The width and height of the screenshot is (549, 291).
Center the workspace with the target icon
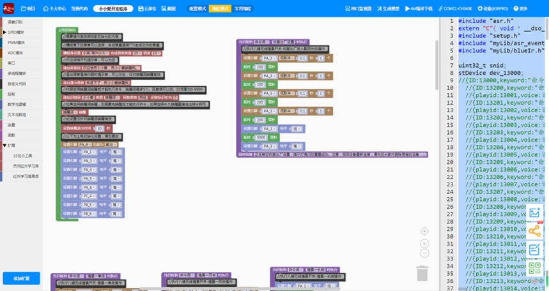point(424,232)
